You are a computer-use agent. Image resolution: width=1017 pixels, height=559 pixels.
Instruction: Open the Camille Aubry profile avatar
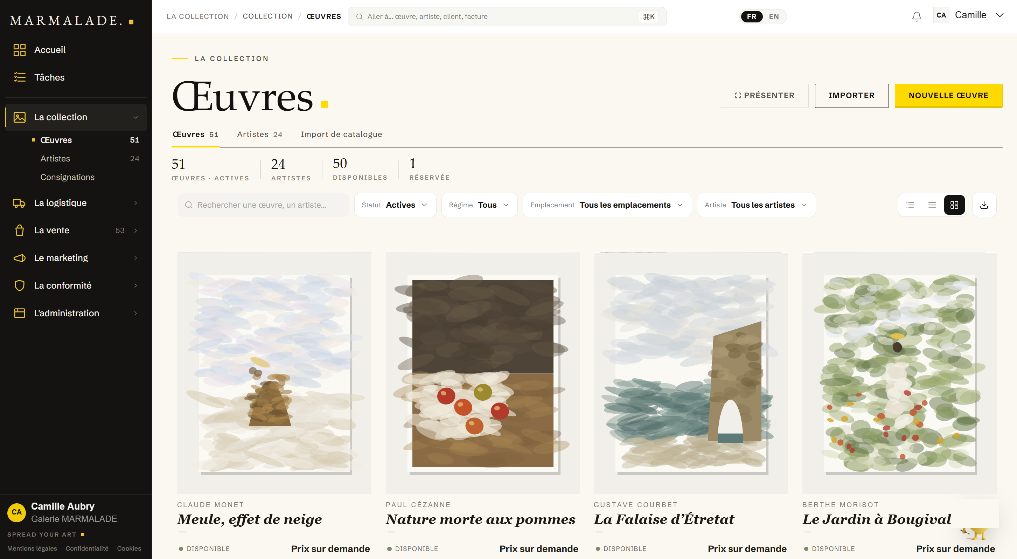[x=16, y=512]
